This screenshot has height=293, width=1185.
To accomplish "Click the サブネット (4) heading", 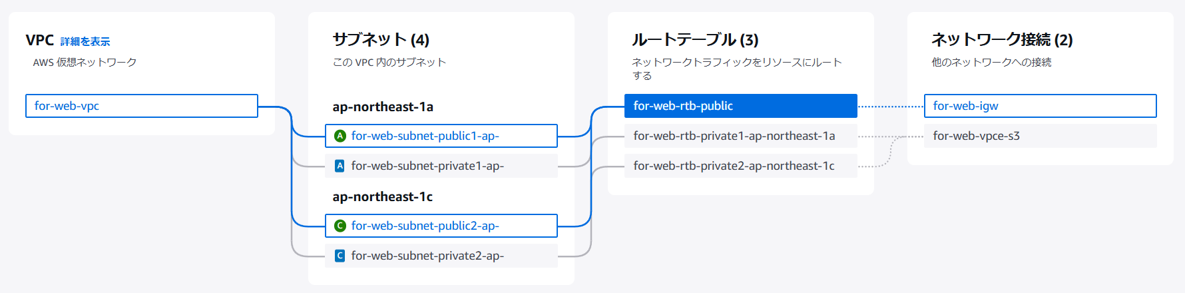I will pyautogui.click(x=381, y=40).
